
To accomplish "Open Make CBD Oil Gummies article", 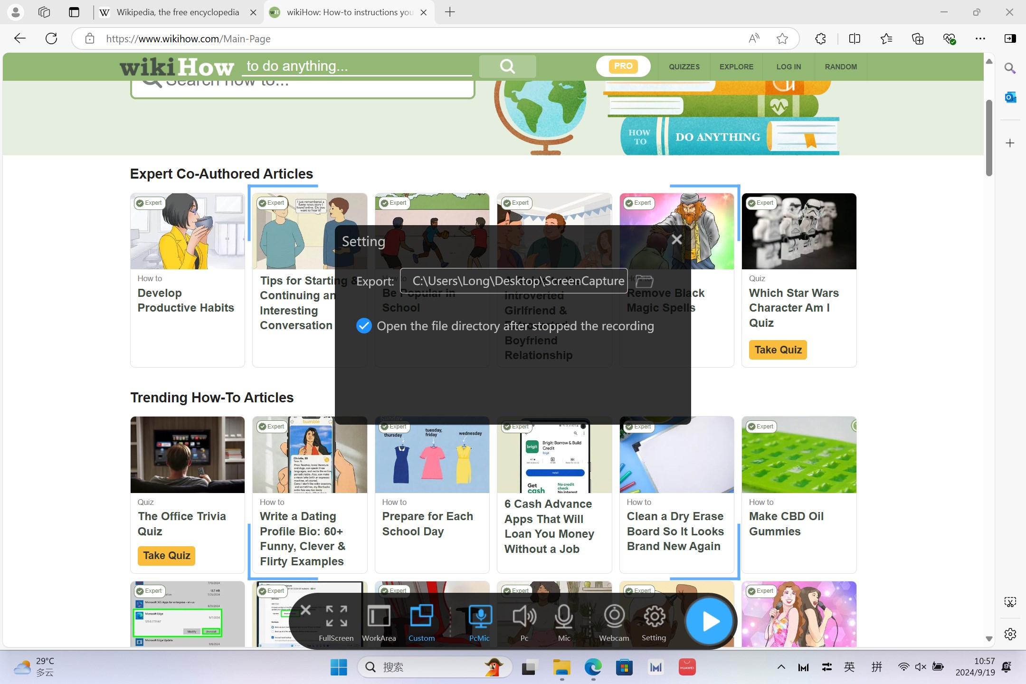I will coord(786,524).
